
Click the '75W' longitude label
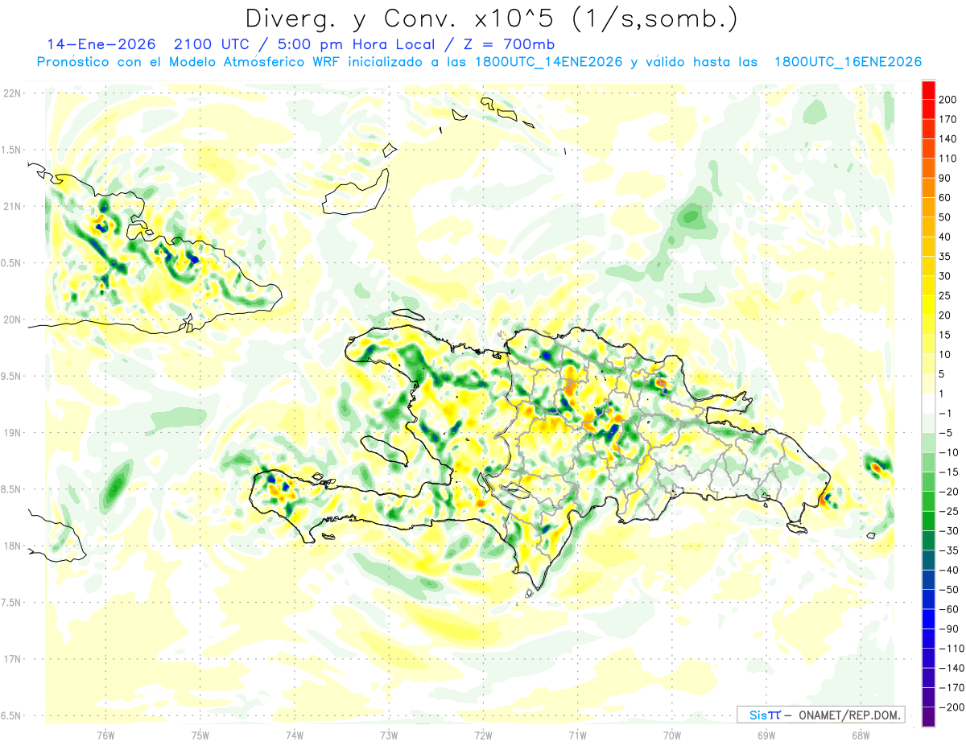(200, 736)
